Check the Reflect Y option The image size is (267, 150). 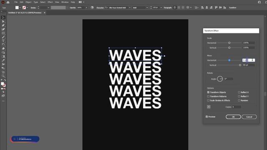239,96
